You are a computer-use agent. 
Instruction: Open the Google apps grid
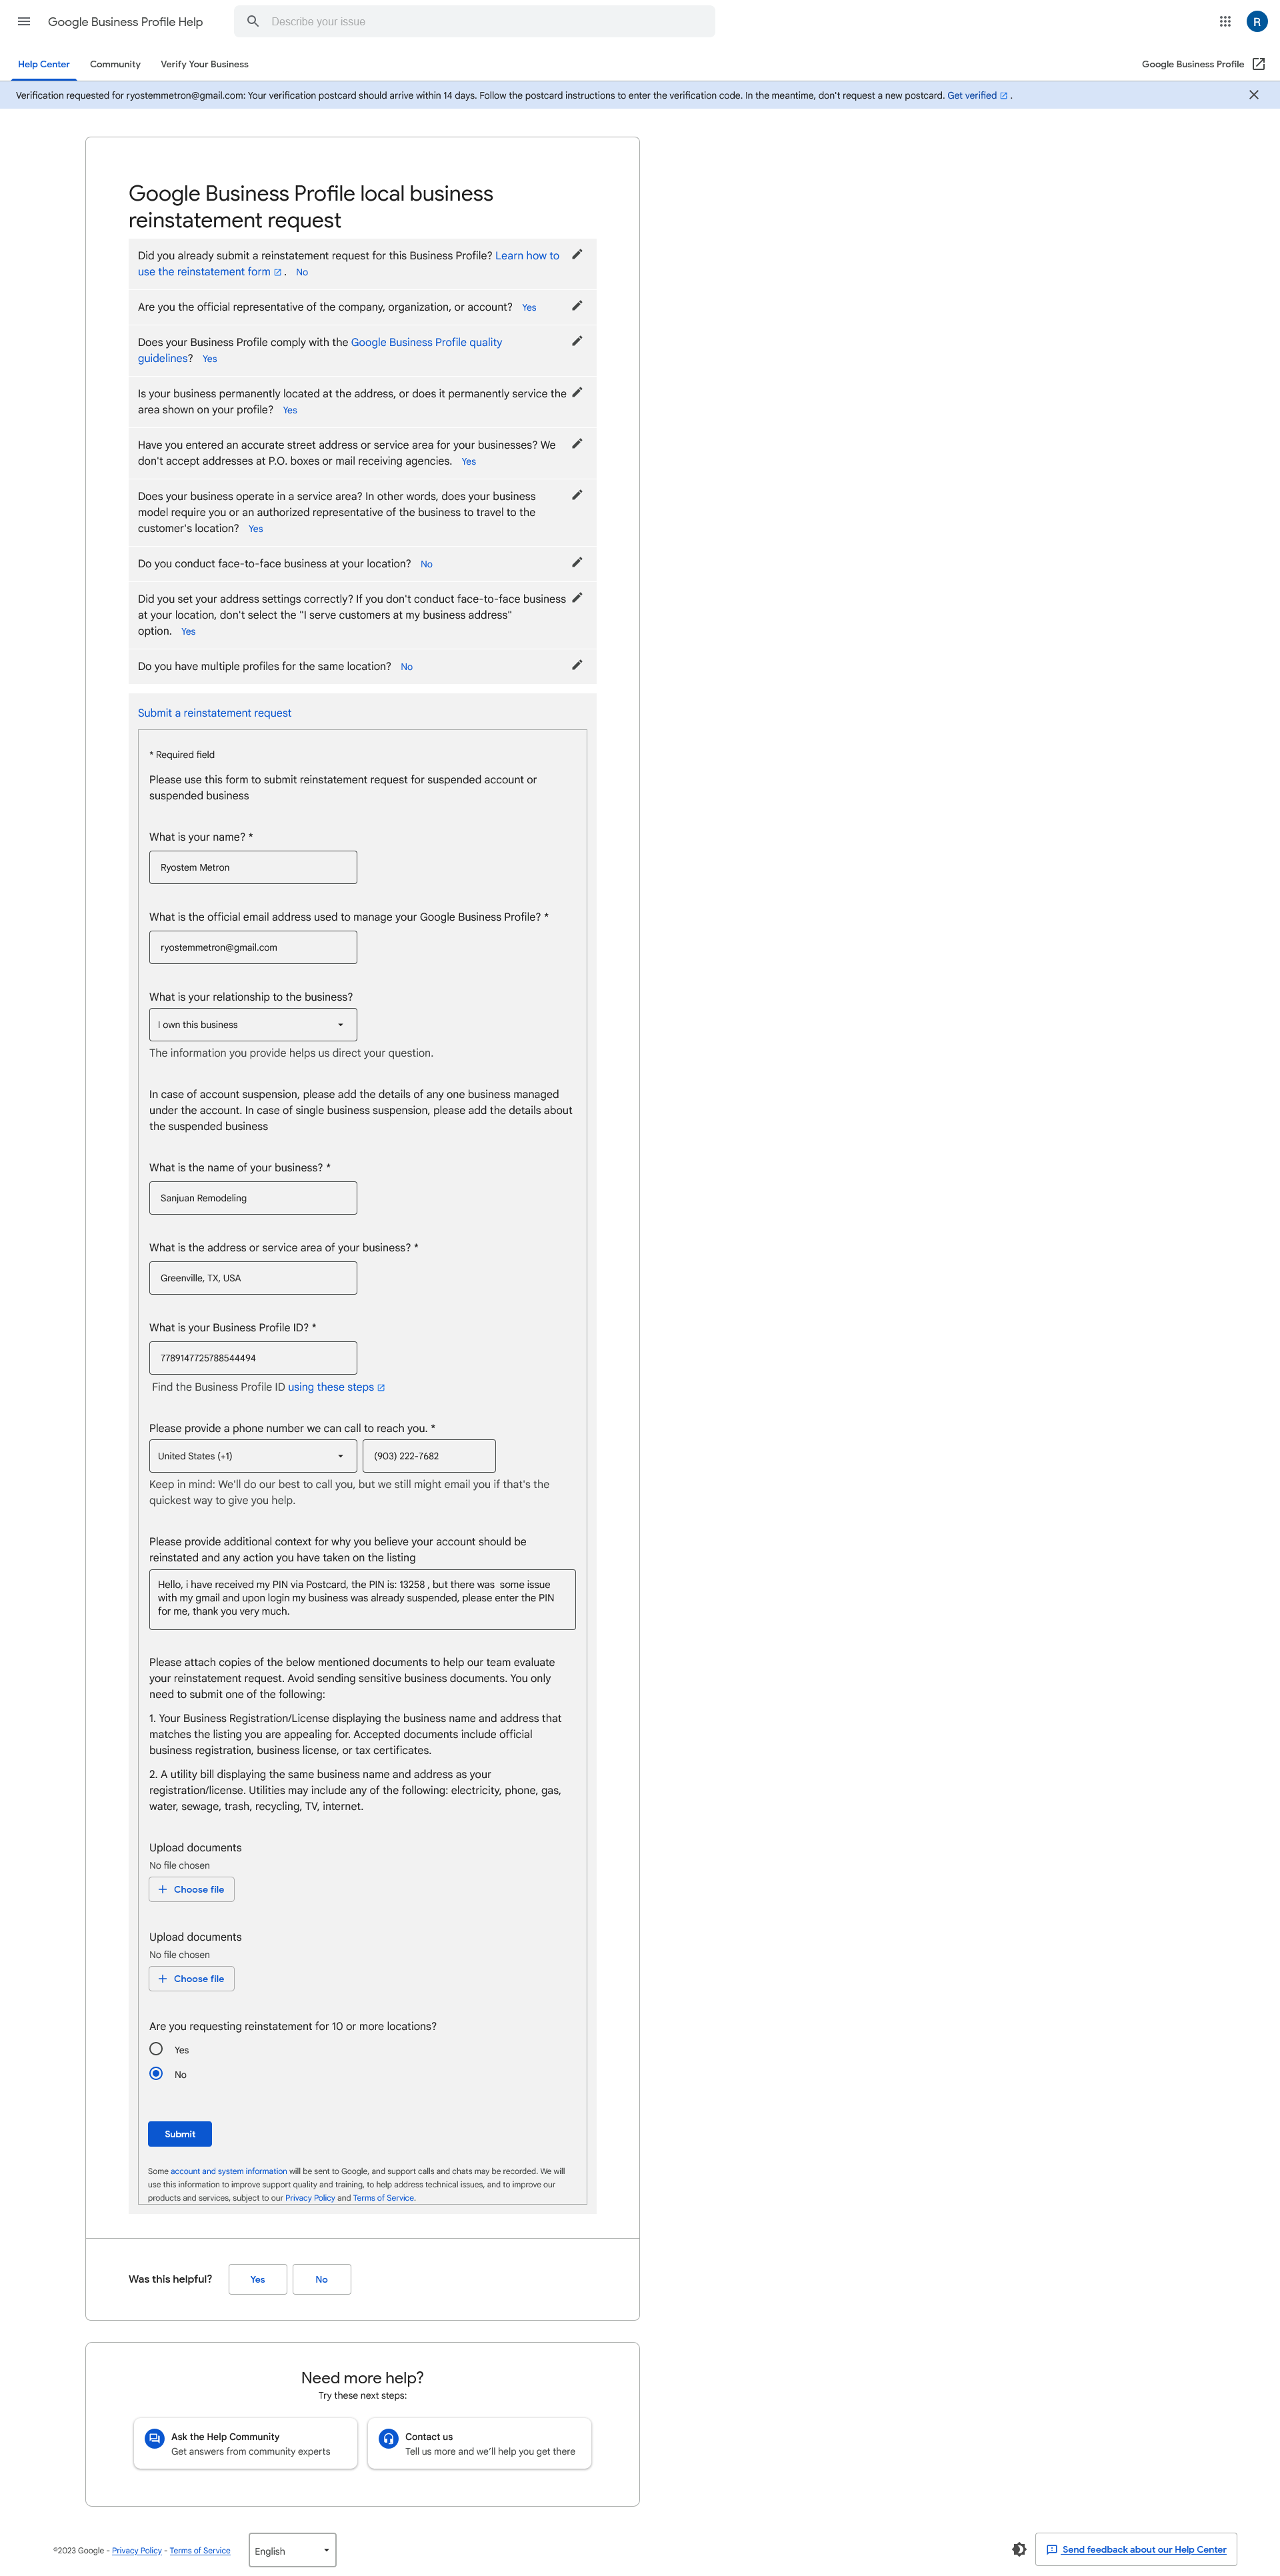1225,21
